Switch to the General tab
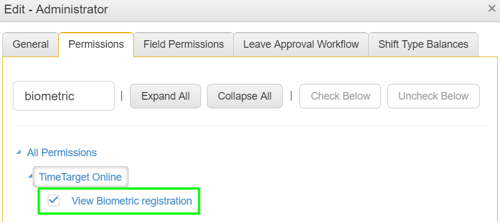Image resolution: width=500 pixels, height=222 pixels. click(x=31, y=44)
